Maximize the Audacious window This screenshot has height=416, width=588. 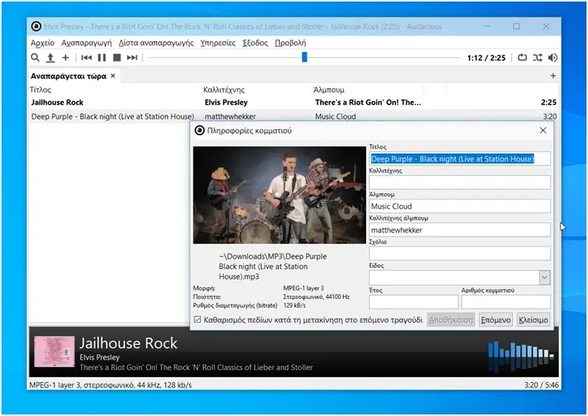(x=516, y=26)
